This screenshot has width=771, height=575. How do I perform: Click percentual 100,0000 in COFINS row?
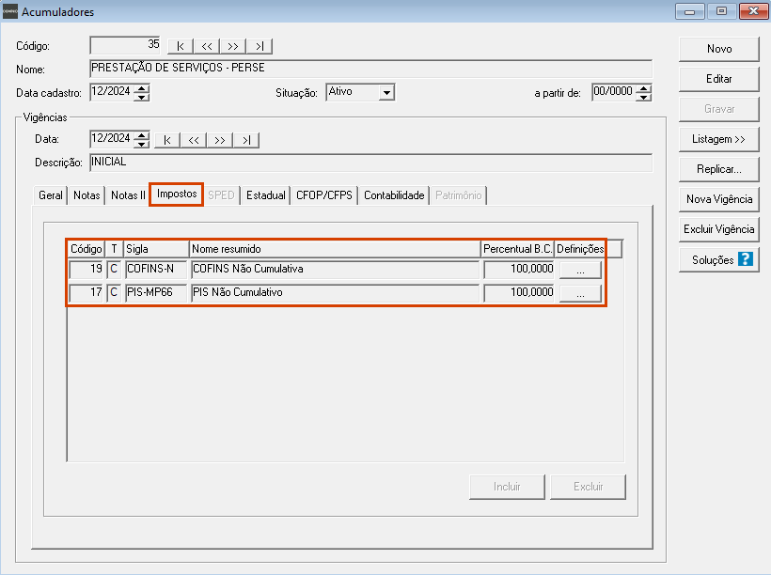click(x=519, y=270)
